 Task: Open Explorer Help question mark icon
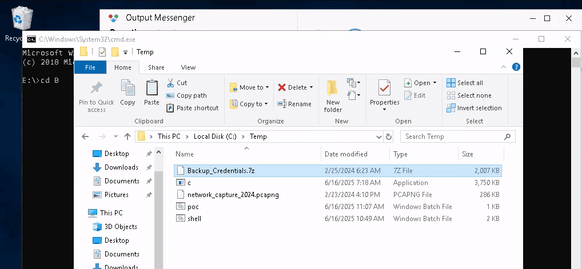[x=516, y=67]
